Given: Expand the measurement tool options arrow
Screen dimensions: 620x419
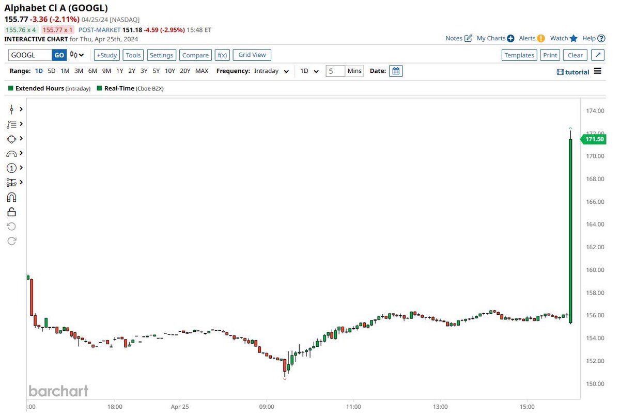Looking at the screenshot, I should pos(21,182).
